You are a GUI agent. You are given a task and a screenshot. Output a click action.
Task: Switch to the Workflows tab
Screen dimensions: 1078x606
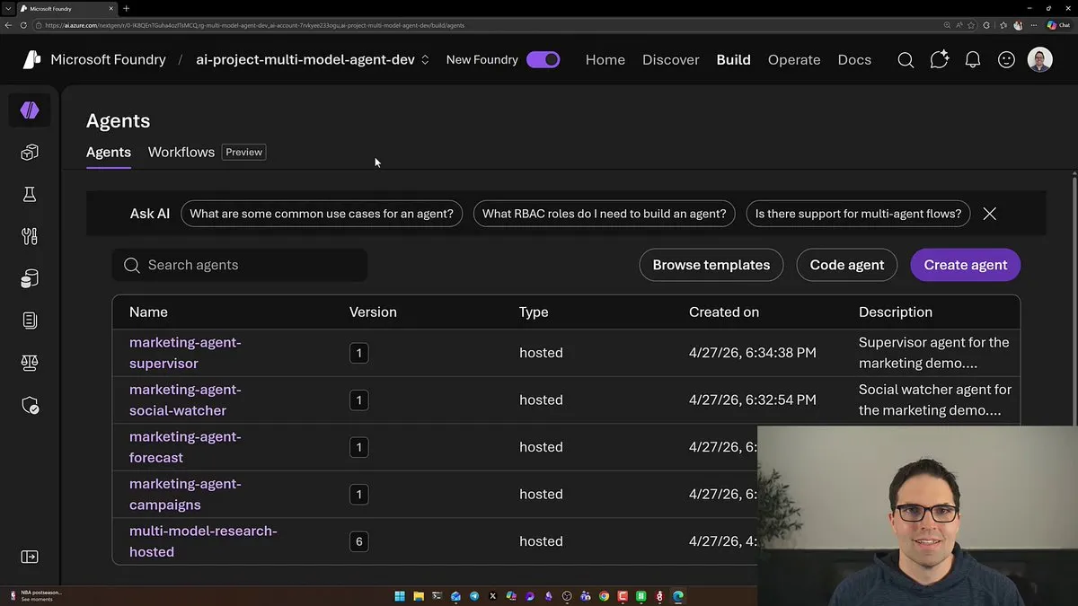click(x=181, y=153)
